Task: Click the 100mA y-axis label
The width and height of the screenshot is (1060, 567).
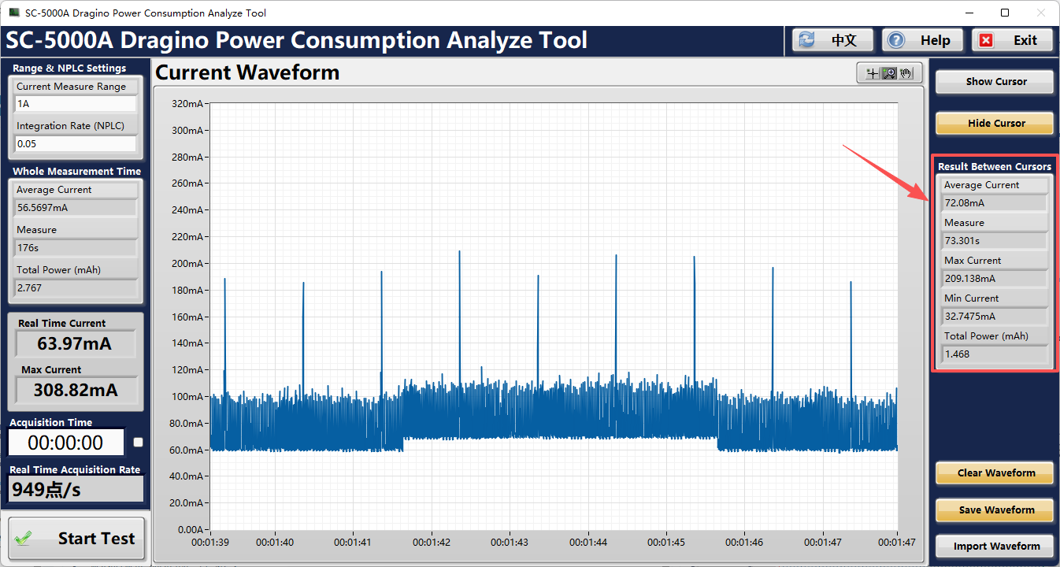Action: click(189, 397)
